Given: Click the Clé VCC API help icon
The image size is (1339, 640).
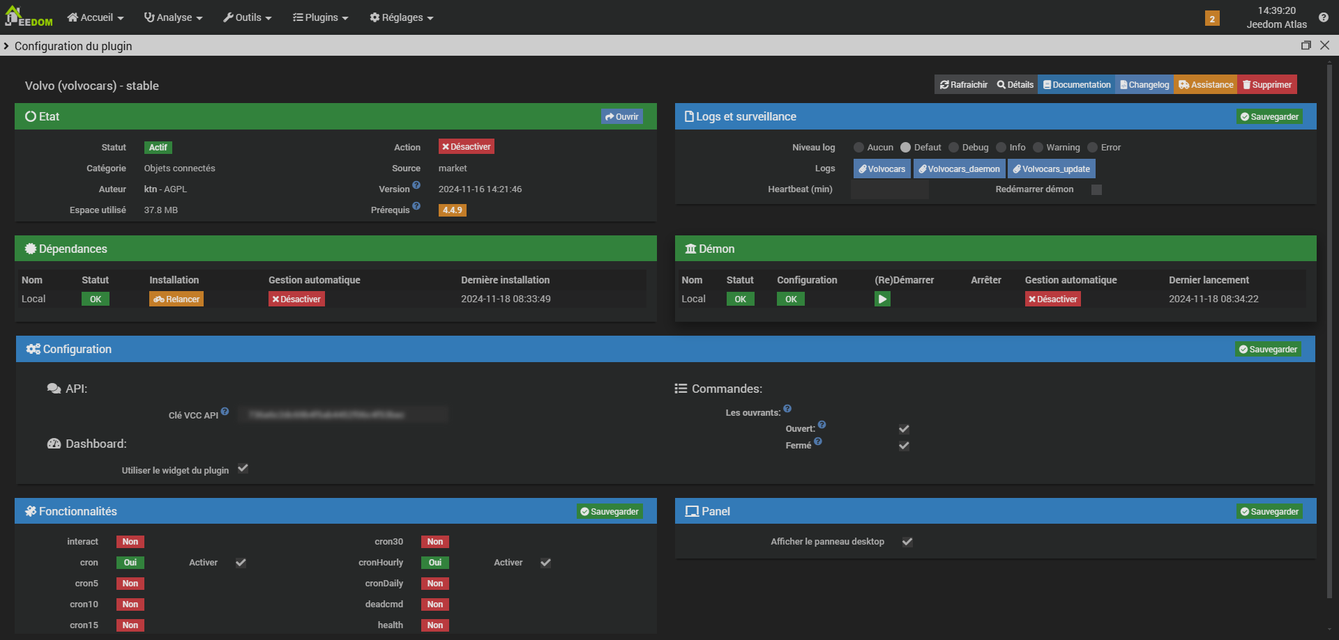Looking at the screenshot, I should [225, 412].
